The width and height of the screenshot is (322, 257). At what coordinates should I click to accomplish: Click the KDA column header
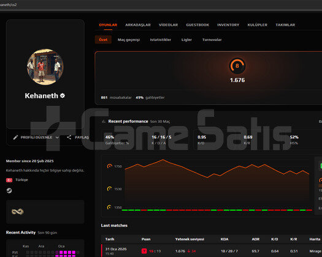tap(224, 239)
